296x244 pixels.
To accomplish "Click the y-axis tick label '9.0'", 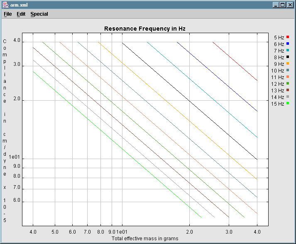I will [17, 166].
